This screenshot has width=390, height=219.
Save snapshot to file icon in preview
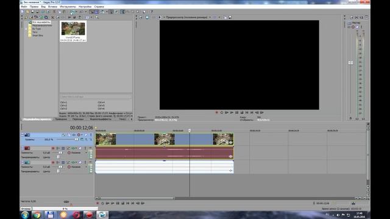[x=230, y=18]
